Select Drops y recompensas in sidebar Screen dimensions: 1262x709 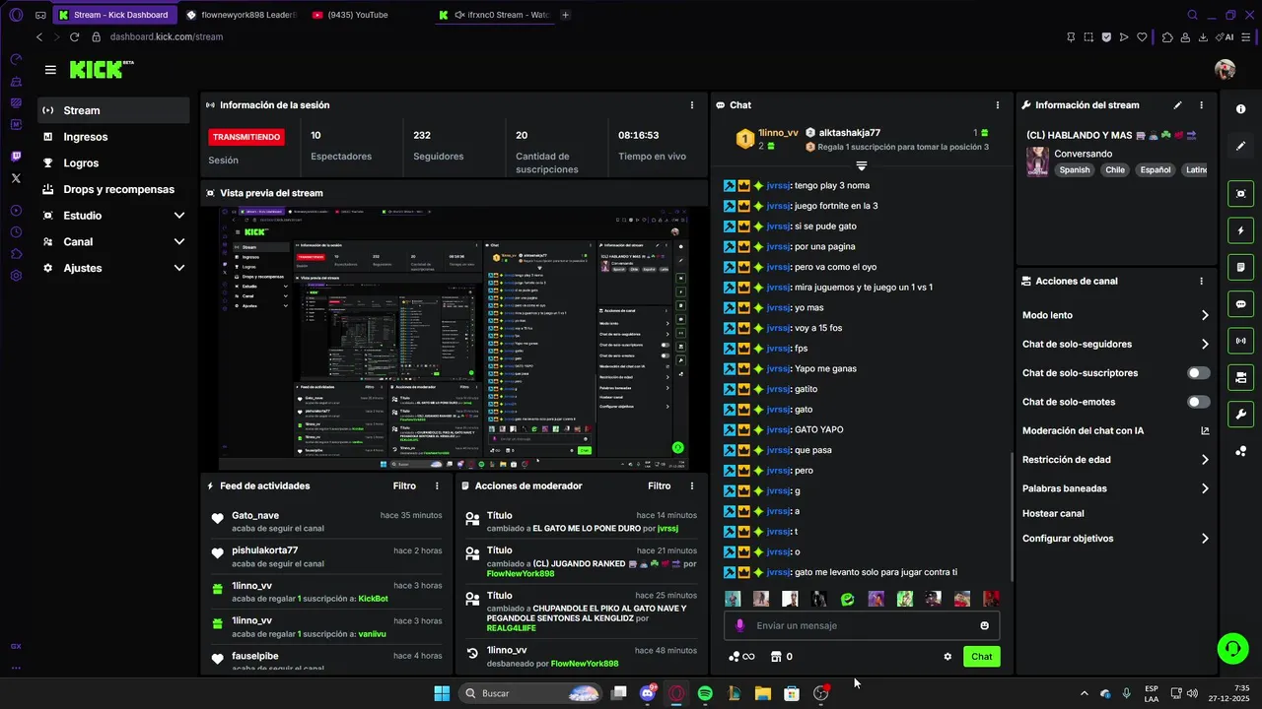(113, 189)
